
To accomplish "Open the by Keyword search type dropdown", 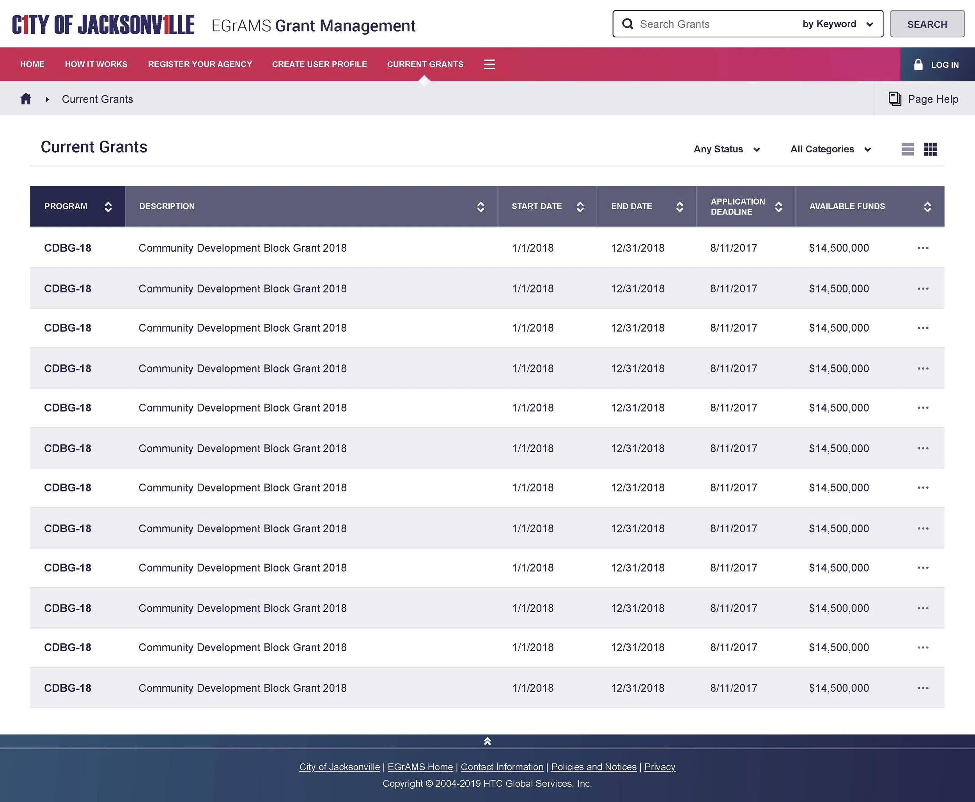I will point(838,24).
